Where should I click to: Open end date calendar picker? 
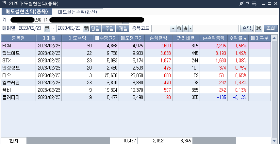(x=86, y=28)
